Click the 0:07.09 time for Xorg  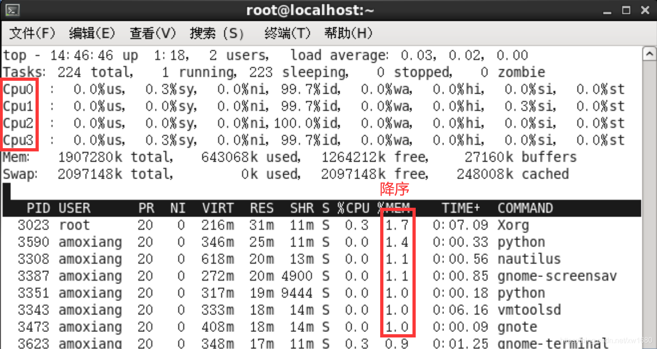coord(460,225)
